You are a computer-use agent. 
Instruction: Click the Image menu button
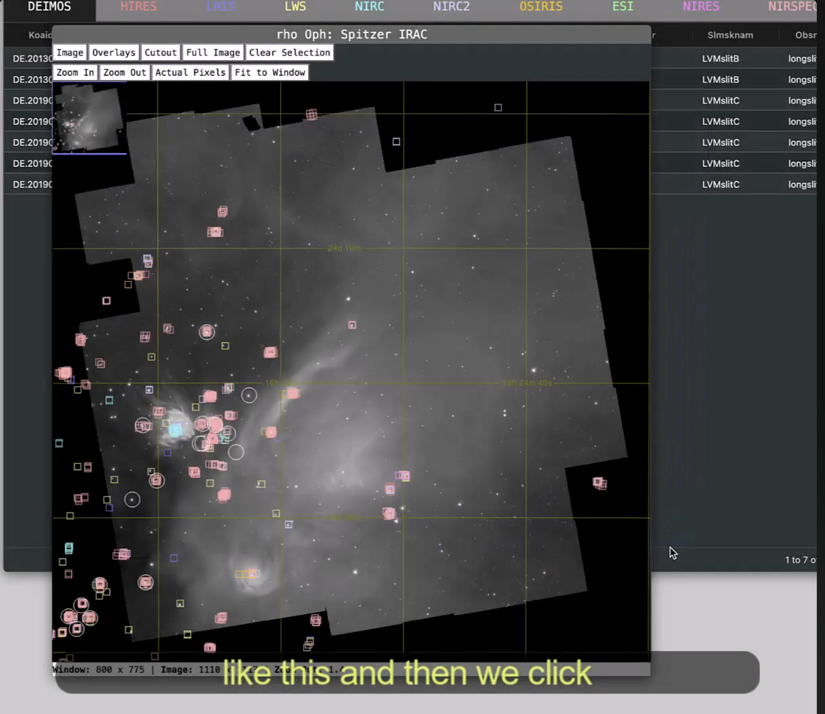point(70,53)
